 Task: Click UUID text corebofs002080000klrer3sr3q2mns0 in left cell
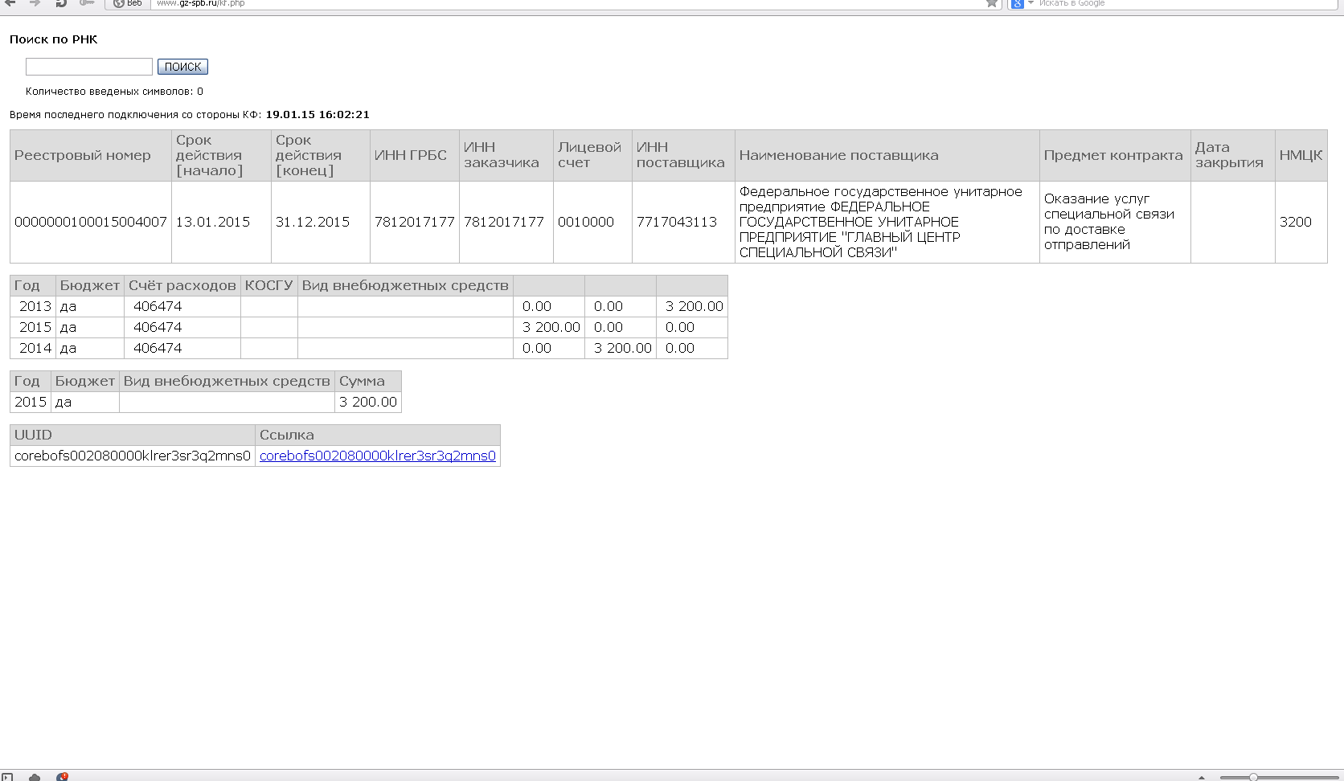point(133,456)
